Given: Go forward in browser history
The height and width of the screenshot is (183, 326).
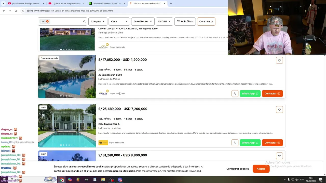Looking at the screenshot, I should 10,11.
